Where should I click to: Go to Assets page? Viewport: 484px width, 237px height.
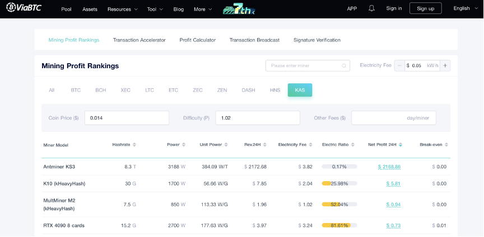point(90,10)
